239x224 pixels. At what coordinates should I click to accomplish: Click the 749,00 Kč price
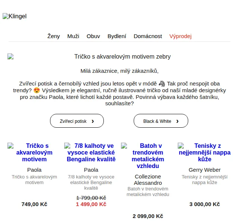(34, 204)
